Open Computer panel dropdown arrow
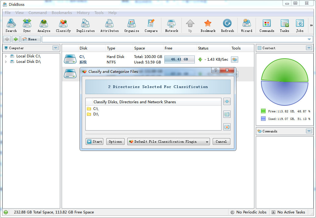The width and height of the screenshot is (316, 218). click(56, 48)
